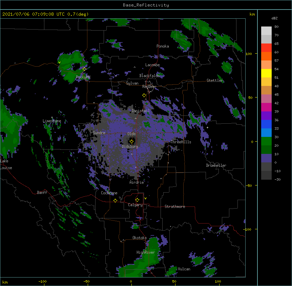292x286 pixels.
Task: Click the Strathmore city label
Action: [175, 207]
